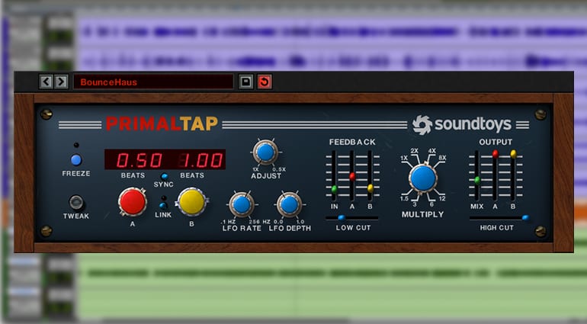This screenshot has width=587, height=324.
Task: Open the BounceHaus preset name field
Action: coord(153,82)
